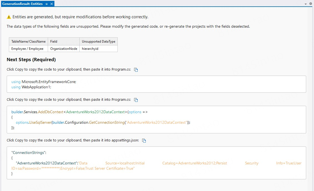Close the GenerationResult: Entities tab
Image resolution: width=314 pixels, height=191 pixels.
(x=52, y=4)
